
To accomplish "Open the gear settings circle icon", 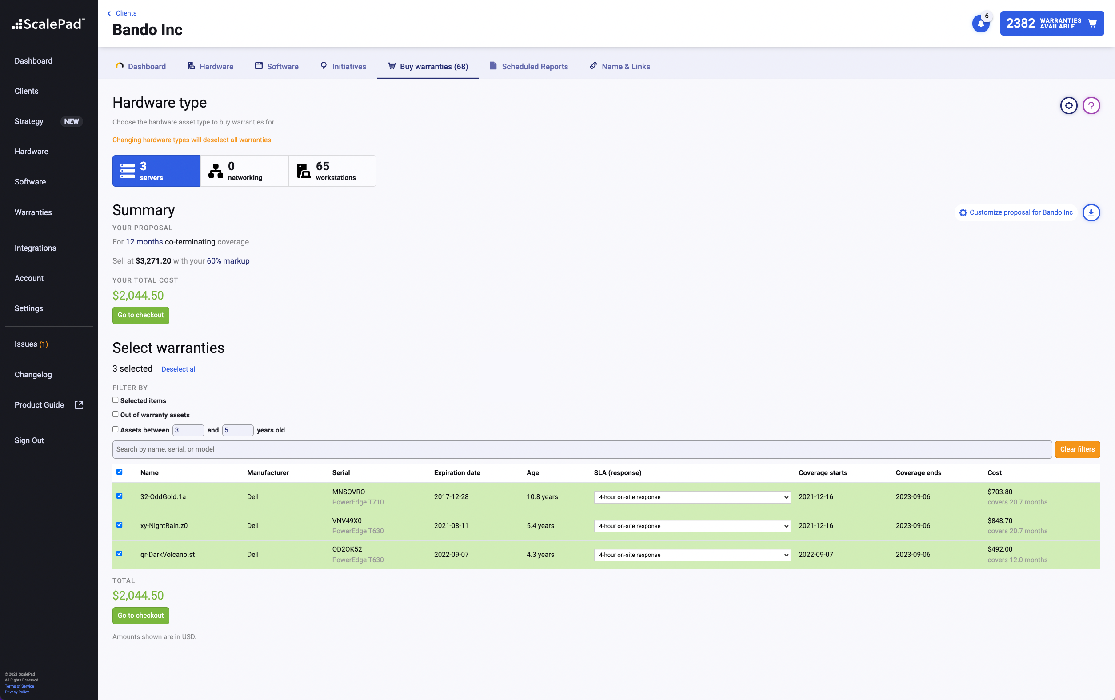I will pos(1068,106).
